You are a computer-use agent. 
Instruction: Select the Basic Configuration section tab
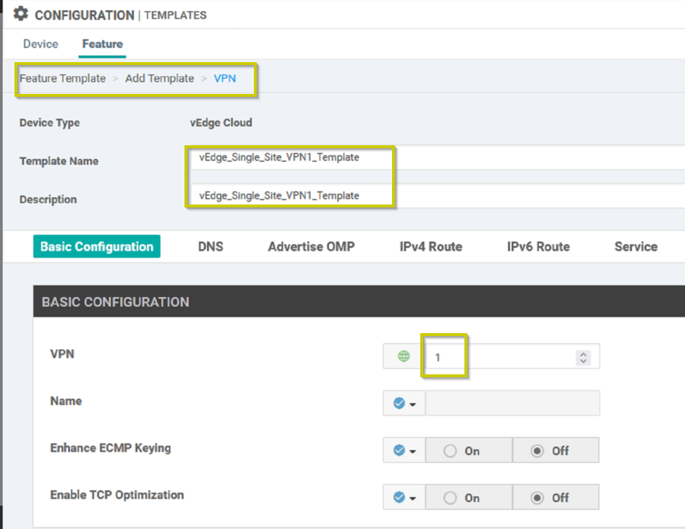click(96, 246)
